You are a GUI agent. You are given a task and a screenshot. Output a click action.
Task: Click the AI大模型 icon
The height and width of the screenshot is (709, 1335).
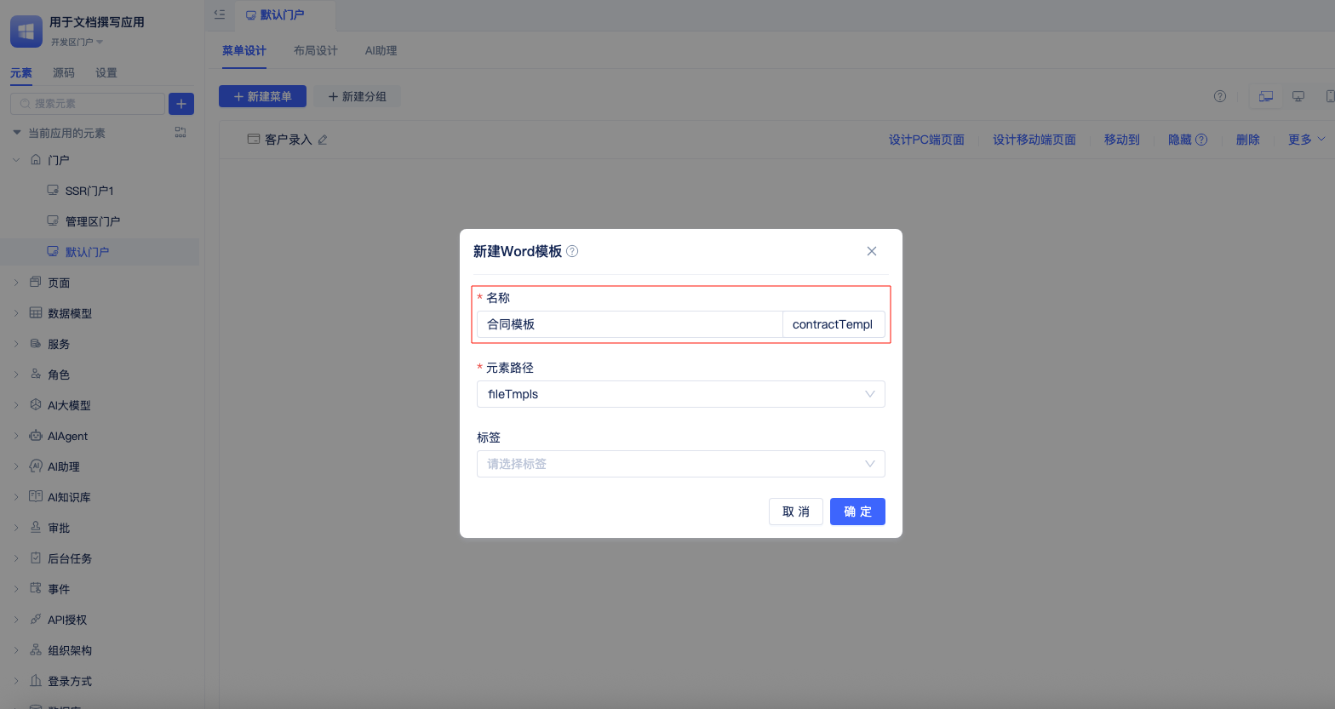click(x=36, y=404)
